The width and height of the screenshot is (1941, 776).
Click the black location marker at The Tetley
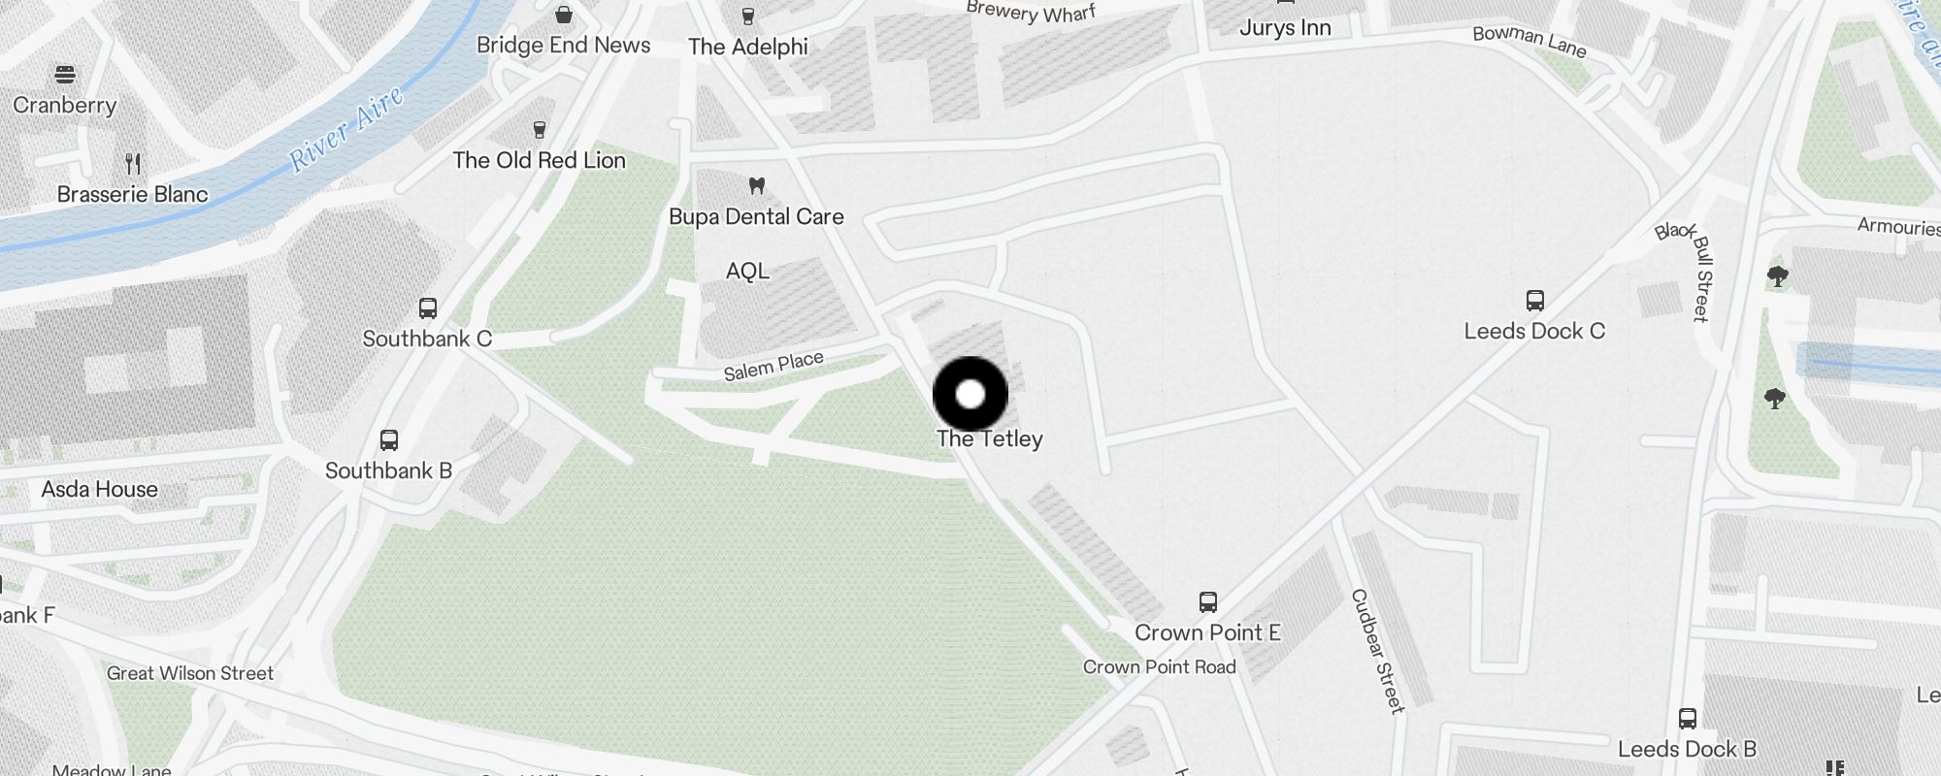970,395
